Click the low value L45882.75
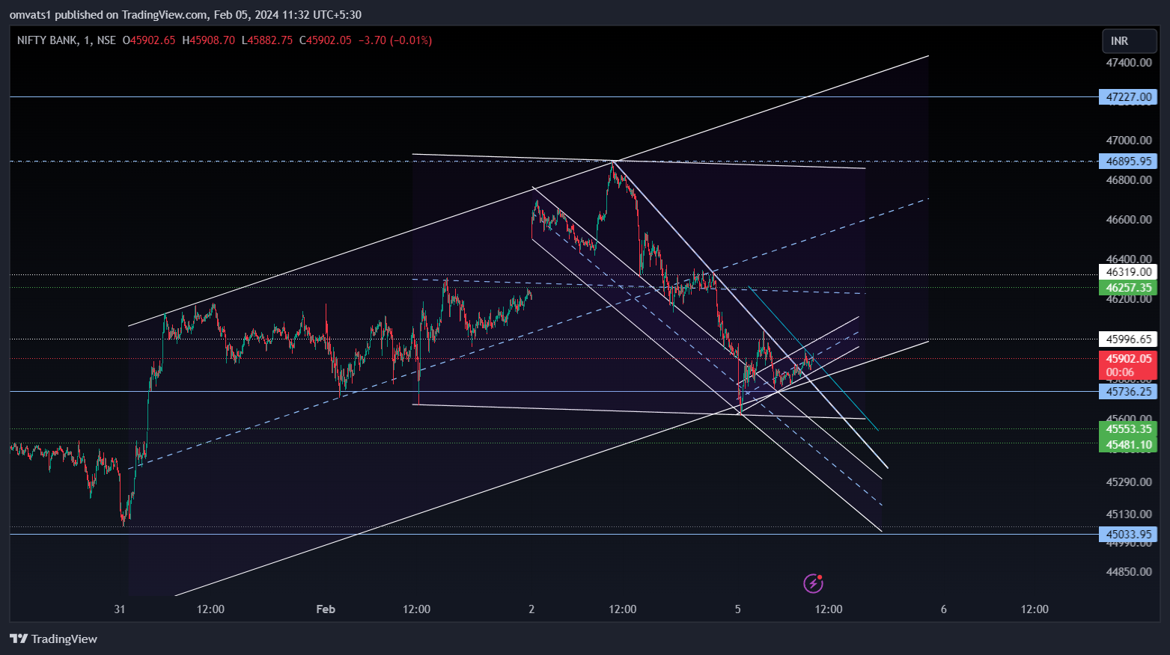The height and width of the screenshot is (655, 1170). tap(266, 40)
